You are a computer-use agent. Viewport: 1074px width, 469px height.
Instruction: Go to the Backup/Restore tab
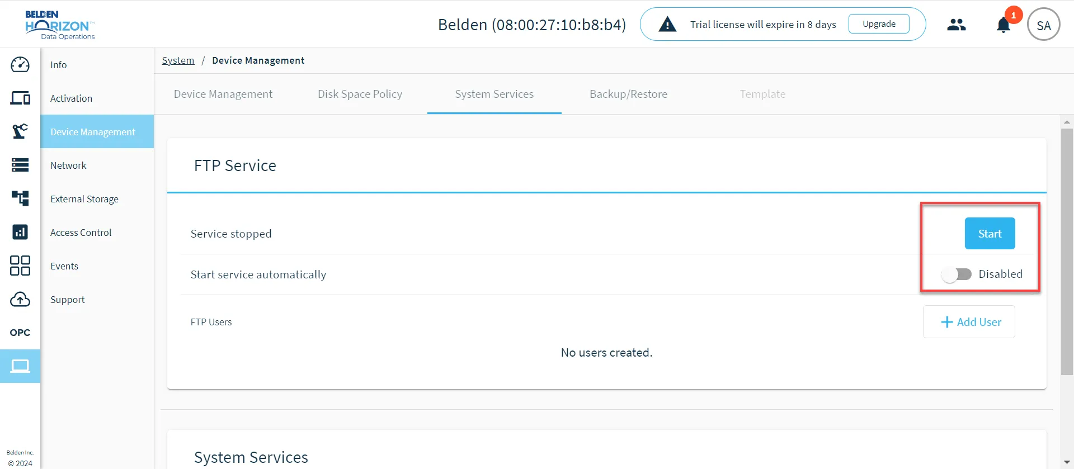[x=628, y=94]
